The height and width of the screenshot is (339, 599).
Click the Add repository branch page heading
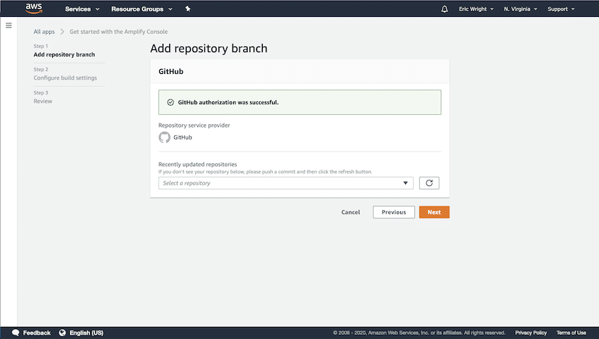click(x=209, y=49)
